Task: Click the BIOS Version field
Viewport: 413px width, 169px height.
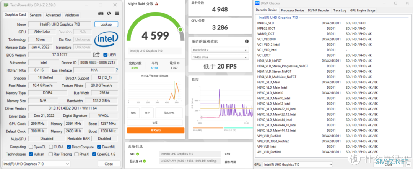Action: (x=60, y=55)
